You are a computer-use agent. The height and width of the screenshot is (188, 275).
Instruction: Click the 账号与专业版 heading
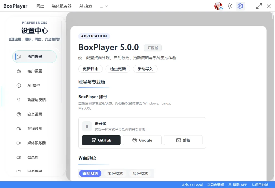tap(92, 82)
